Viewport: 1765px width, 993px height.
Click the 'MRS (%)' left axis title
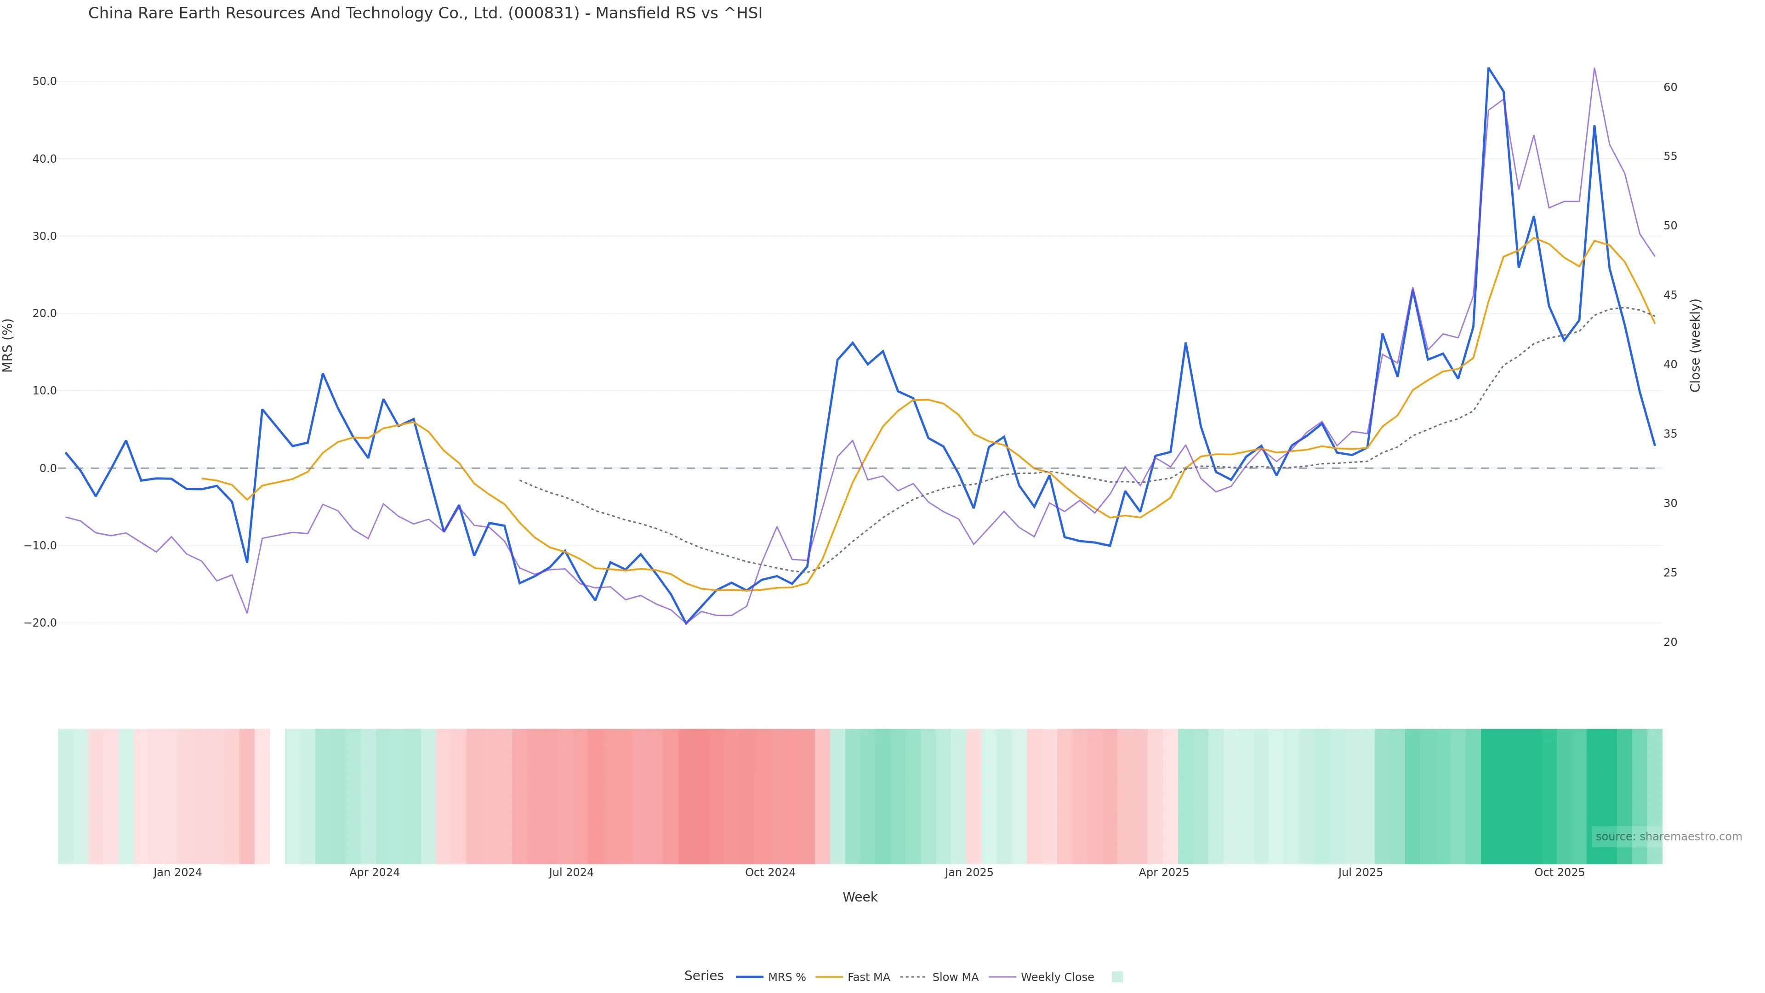click(x=8, y=345)
